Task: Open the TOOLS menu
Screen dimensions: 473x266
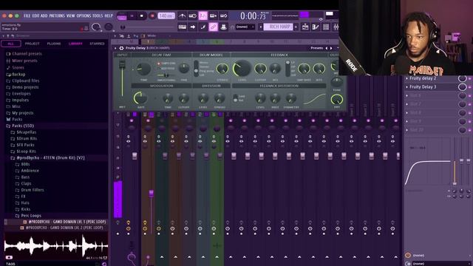Action: 98,16
